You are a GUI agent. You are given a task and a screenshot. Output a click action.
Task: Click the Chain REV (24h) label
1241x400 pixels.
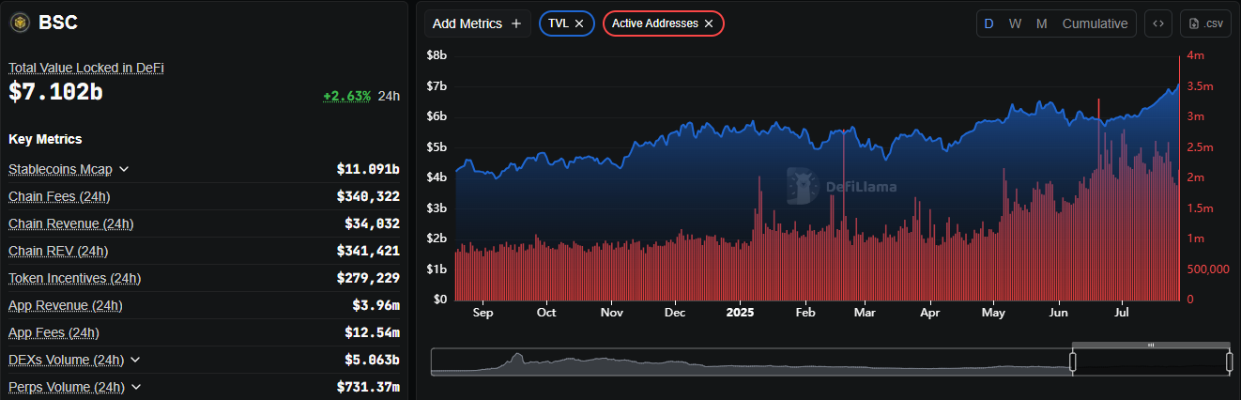[58, 251]
